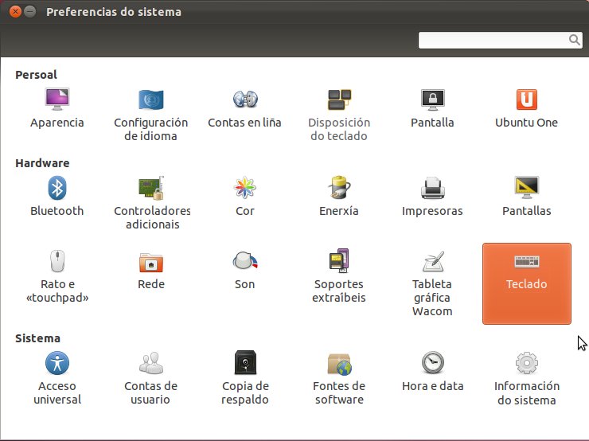The height and width of the screenshot is (441, 589).
Task: Click the "Hardware" section heading
Action: [42, 163]
